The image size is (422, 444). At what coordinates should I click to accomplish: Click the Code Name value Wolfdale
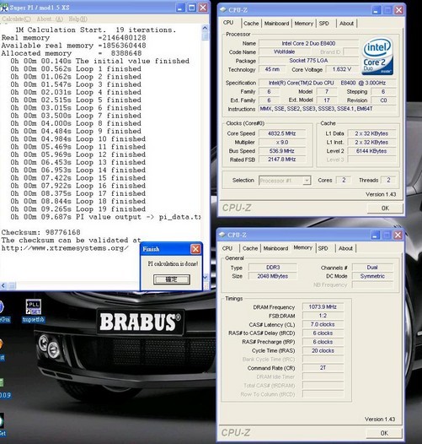pos(284,51)
